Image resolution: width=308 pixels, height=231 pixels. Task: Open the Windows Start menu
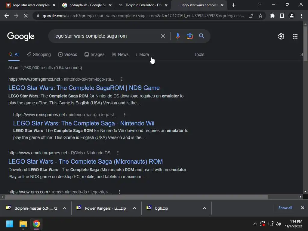10,224
